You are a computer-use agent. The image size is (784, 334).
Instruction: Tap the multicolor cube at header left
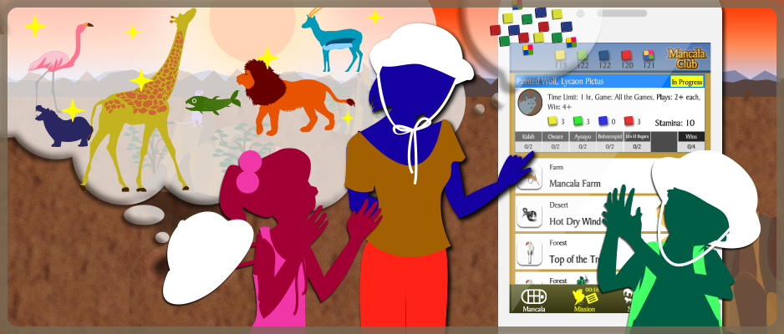tap(528, 50)
